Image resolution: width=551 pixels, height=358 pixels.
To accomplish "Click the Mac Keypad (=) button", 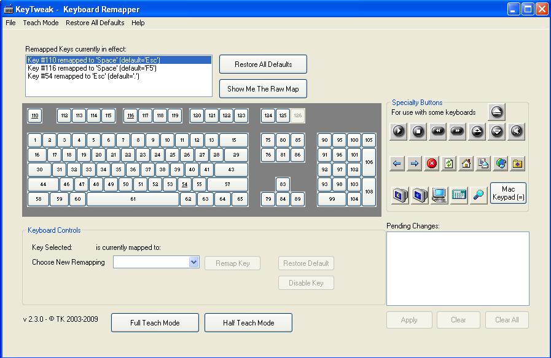I will (508, 193).
